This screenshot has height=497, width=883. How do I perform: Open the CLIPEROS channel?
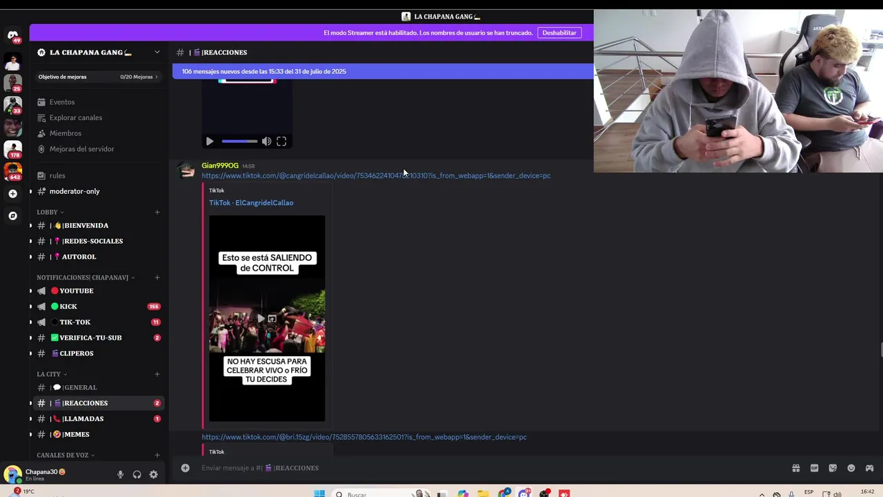98,353
